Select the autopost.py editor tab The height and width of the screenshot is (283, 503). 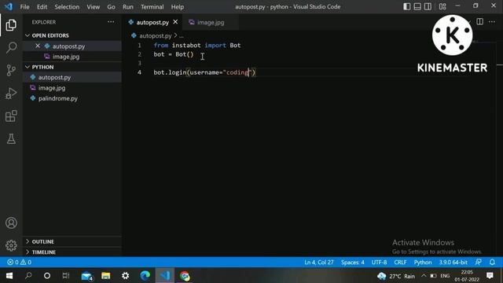click(x=152, y=22)
